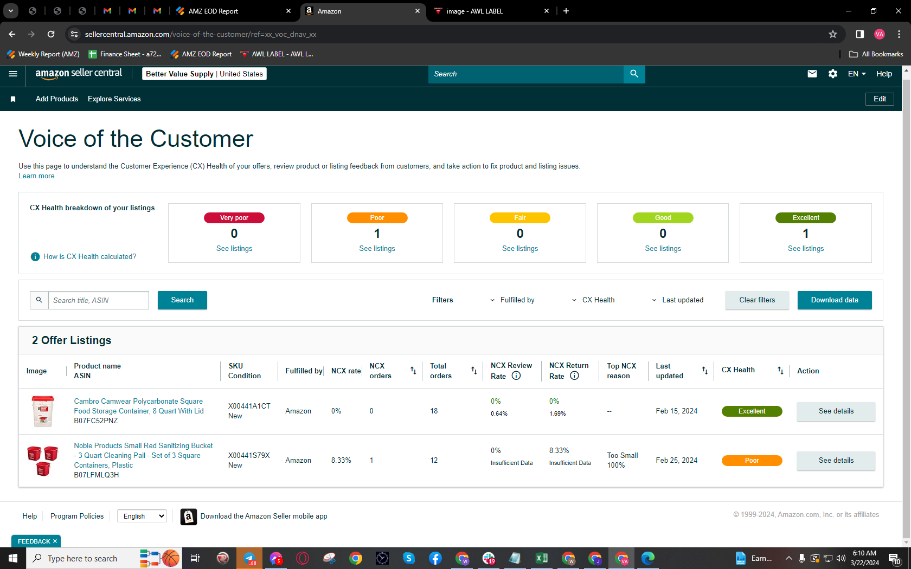The image size is (911, 569).
Task: Sort by Last updated column arrows
Action: point(705,371)
